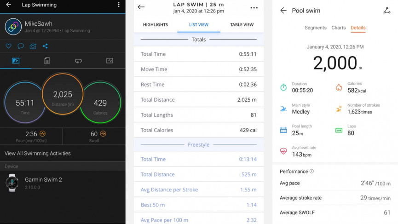Viewport: 398px width, 224px height.
Task: Tap the 429 Calories circle
Action: coord(100,102)
